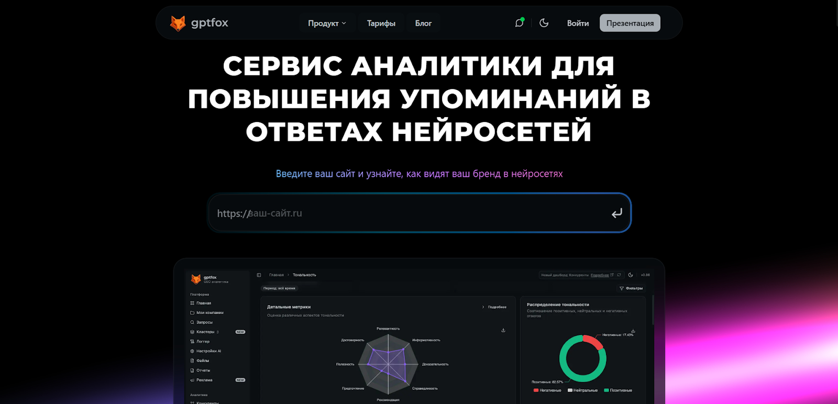Click download icon on the tonality donut chart
Screen dimensions: 838x404
click(633, 331)
